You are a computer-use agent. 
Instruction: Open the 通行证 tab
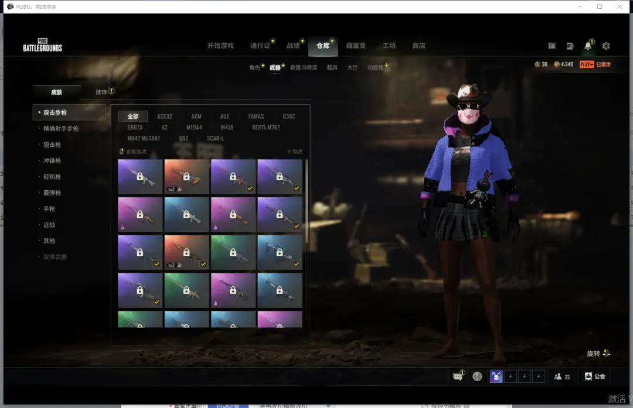[260, 46]
